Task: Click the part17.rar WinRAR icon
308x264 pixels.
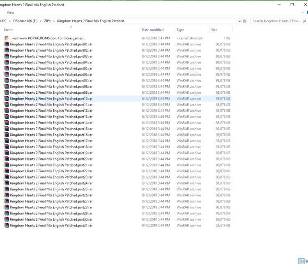Action: click(7, 141)
